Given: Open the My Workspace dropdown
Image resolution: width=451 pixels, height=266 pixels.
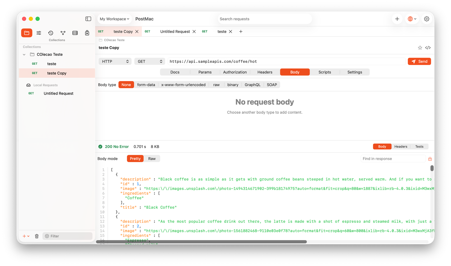Looking at the screenshot, I should (x=115, y=19).
